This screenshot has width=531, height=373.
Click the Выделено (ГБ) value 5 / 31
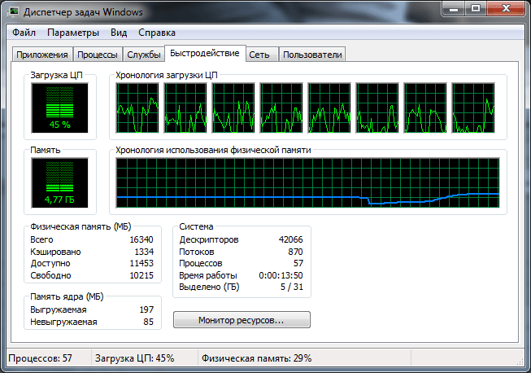[x=292, y=287]
